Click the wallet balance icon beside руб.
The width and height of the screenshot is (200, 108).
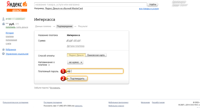coord(3,24)
